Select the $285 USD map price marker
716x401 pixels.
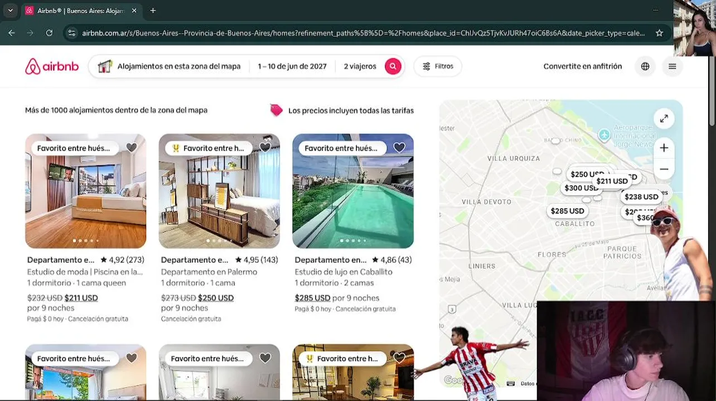pyautogui.click(x=567, y=211)
